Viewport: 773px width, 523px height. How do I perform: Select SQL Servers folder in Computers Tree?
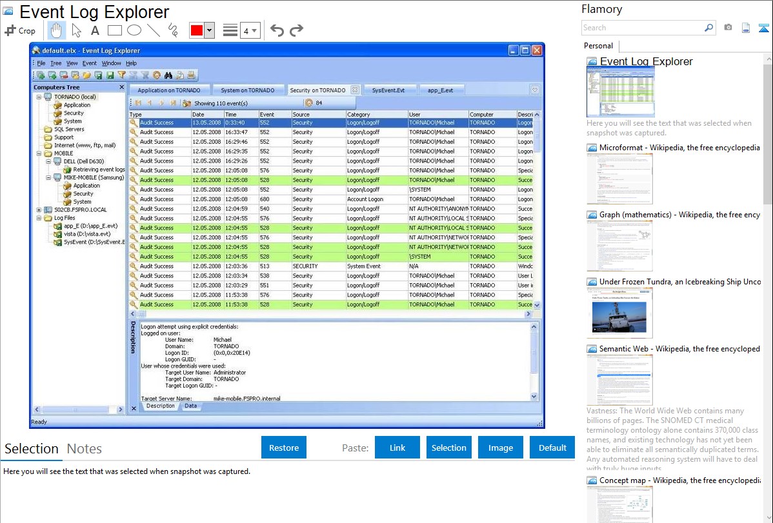(x=69, y=129)
